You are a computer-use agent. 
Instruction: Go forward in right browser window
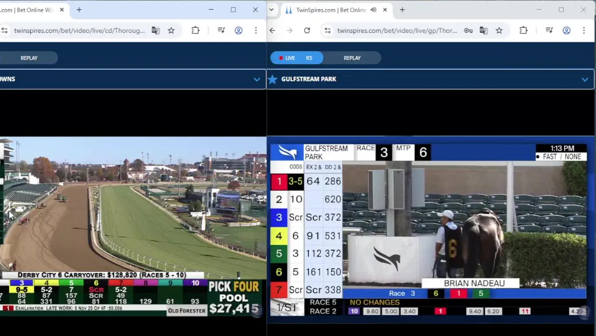coord(290,30)
